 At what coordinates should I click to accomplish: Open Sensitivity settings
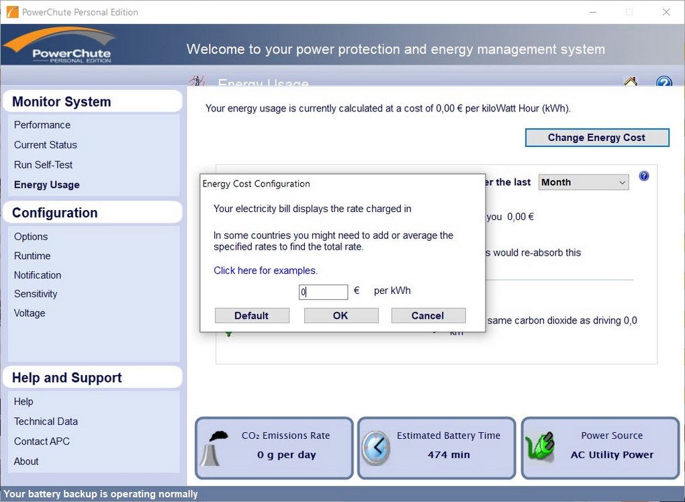(36, 294)
